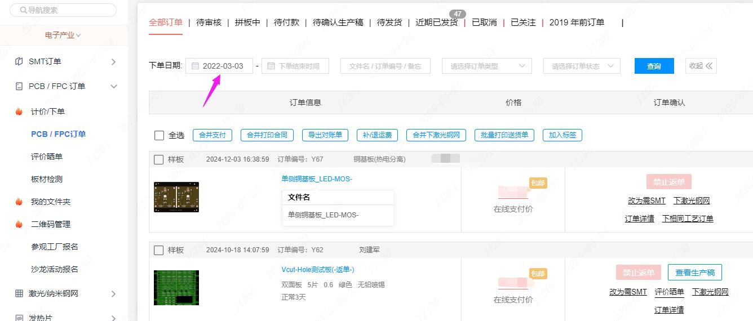Image resolution: width=753 pixels, height=321 pixels.
Task: Click the PCB / FPC 订单 board icon
Action: [x=19, y=86]
